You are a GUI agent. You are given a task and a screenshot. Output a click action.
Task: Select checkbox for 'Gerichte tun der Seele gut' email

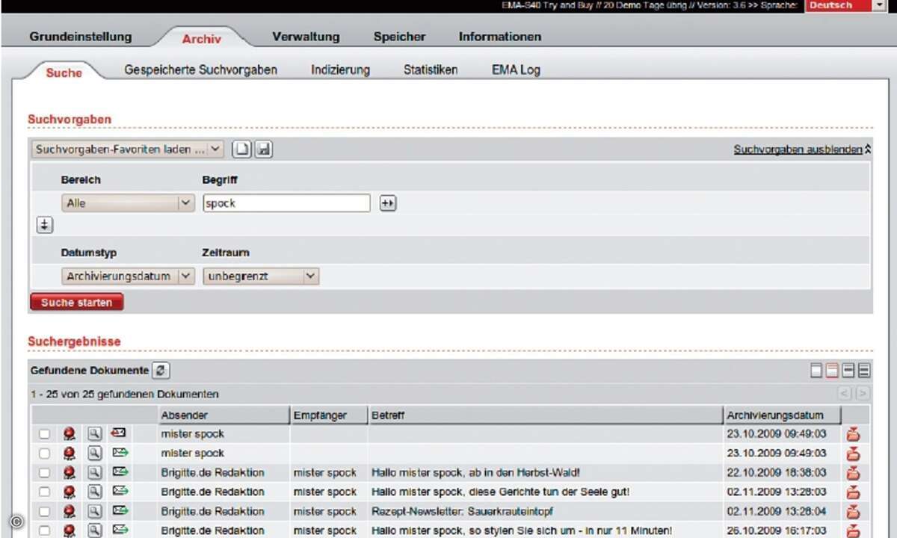pyautogui.click(x=45, y=492)
